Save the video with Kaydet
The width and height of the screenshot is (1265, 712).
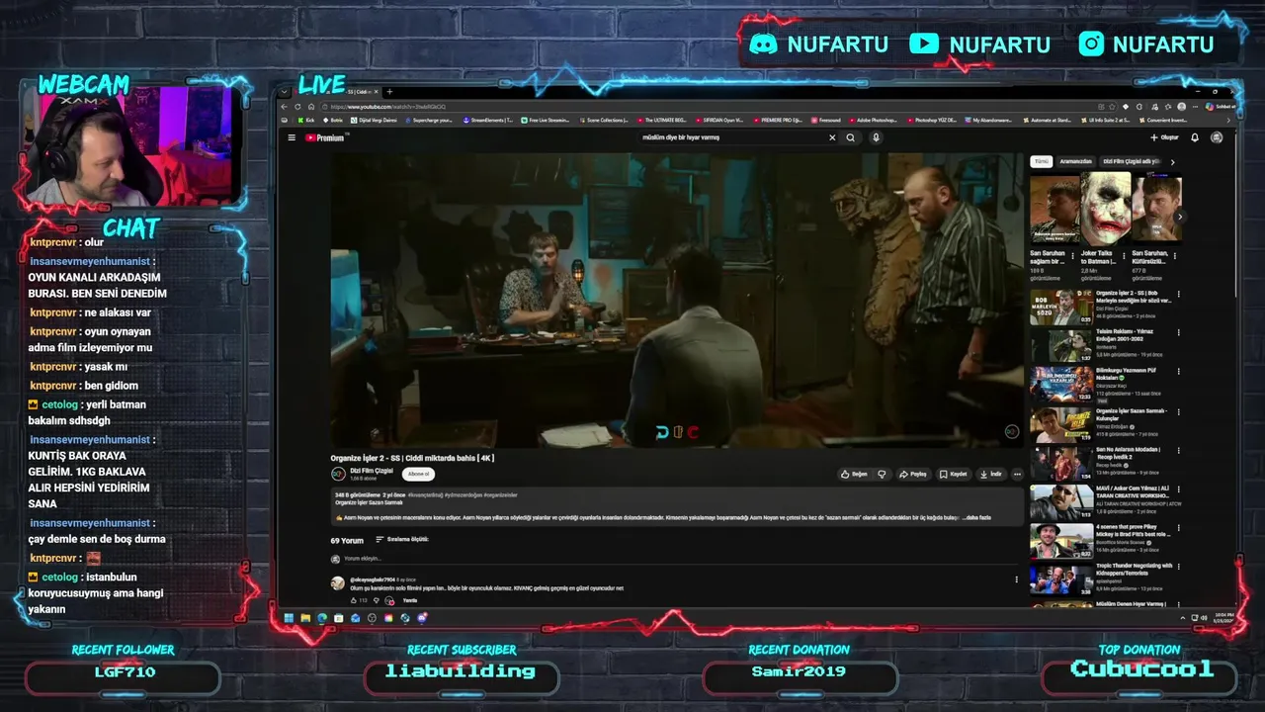click(954, 474)
